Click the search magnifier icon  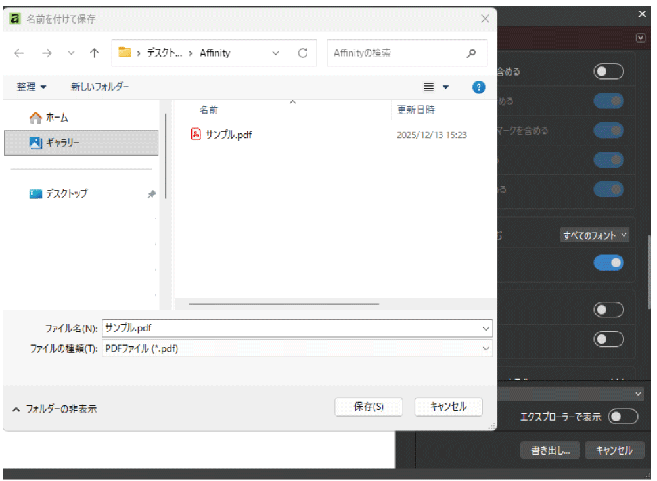tap(471, 53)
